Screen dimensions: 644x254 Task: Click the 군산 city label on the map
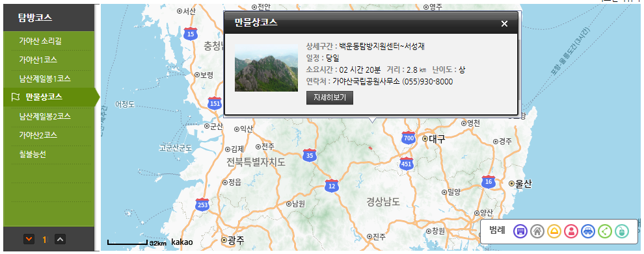pos(216,126)
